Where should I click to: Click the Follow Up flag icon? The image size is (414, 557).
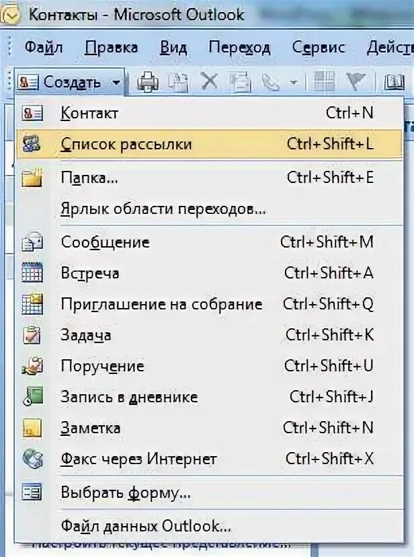(x=354, y=82)
